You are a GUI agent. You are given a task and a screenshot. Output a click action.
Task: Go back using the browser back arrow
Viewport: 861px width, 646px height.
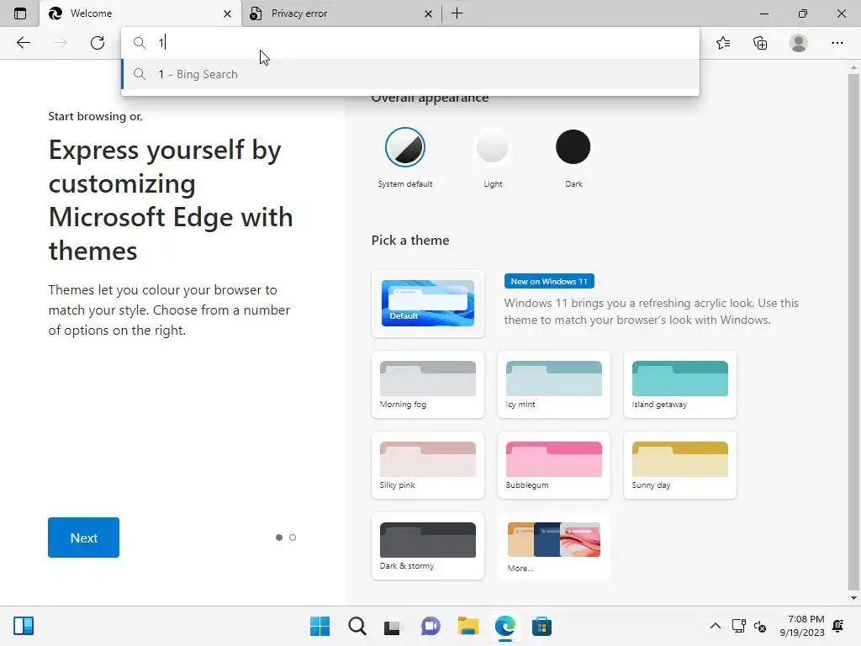tap(23, 43)
